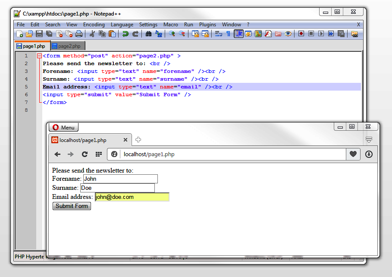This screenshot has height=277, width=392.
Task: Reload localhost/page1.php with the refresh icon
Action: (x=85, y=154)
